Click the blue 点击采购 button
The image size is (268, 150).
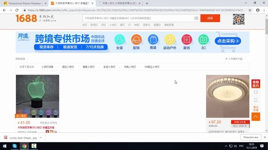click(x=228, y=41)
